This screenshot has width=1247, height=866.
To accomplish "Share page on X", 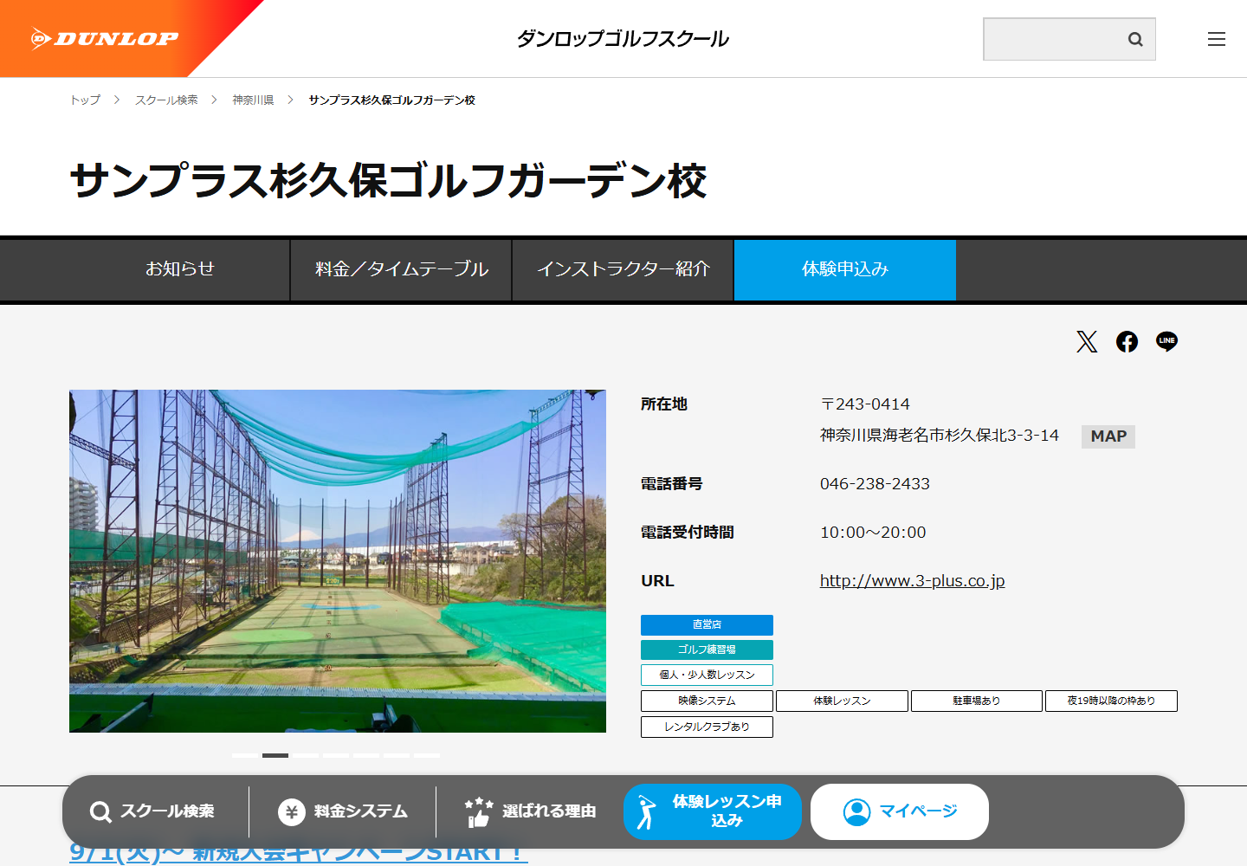I will pos(1087,341).
